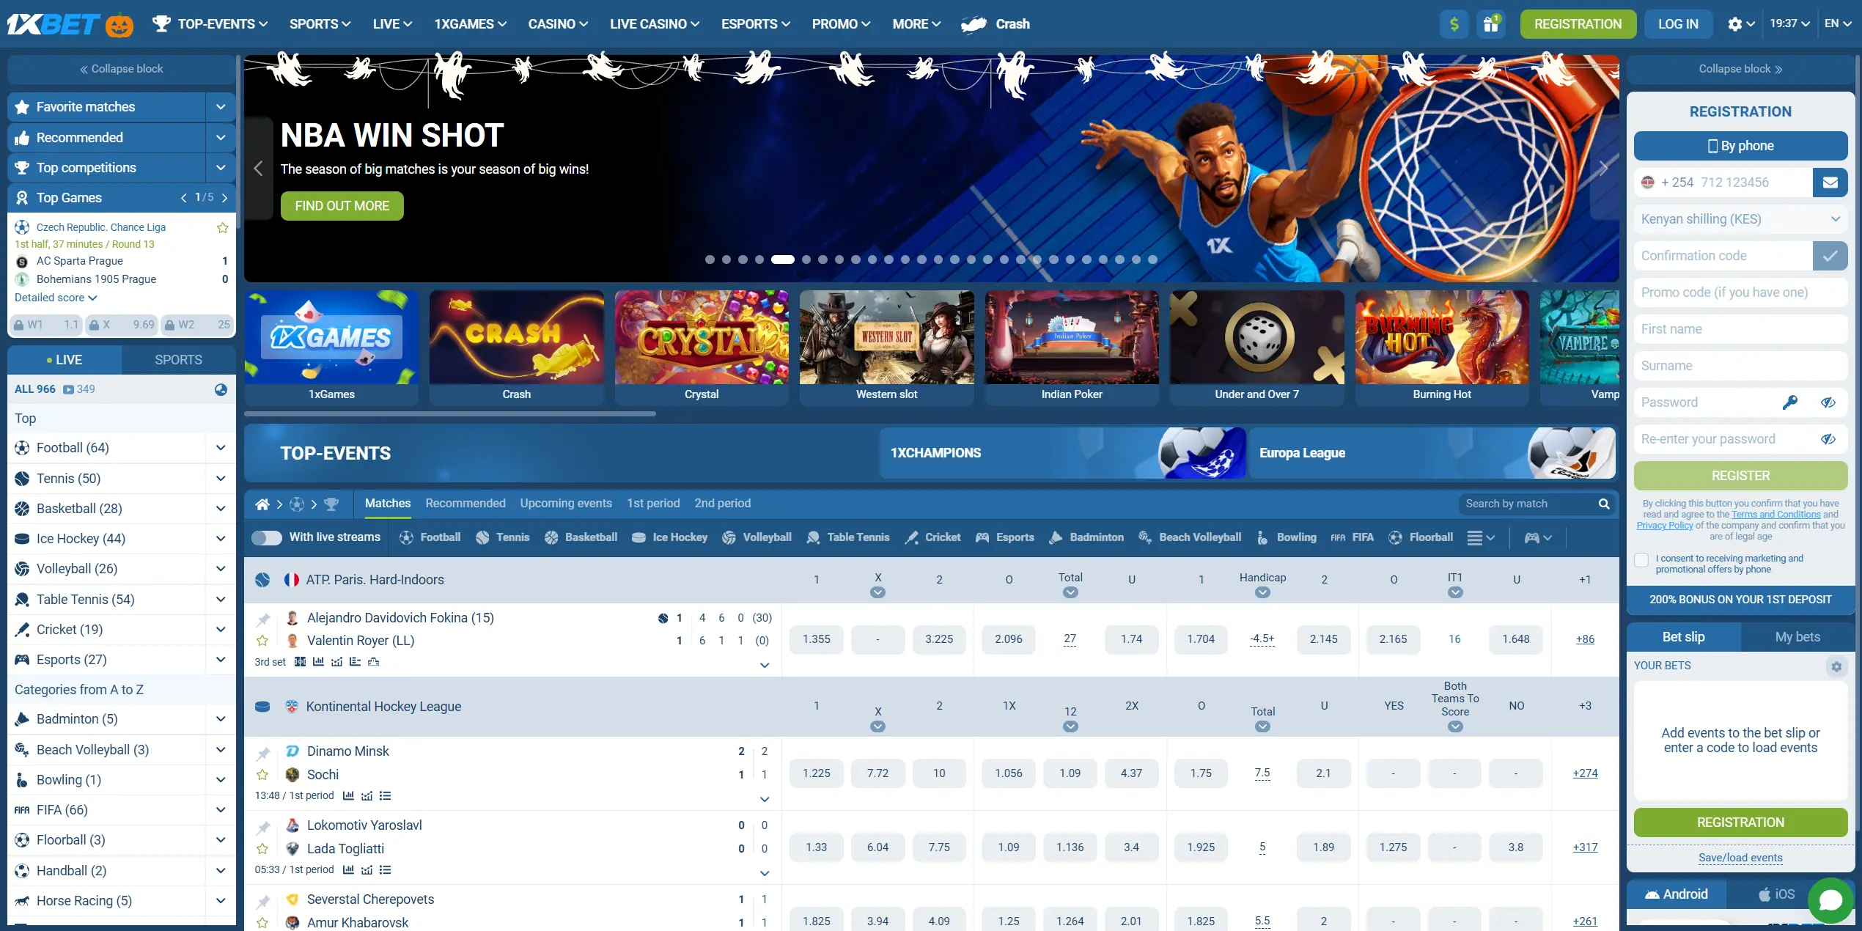This screenshot has width=1862, height=931.
Task: Open match statistics bar-chart icon under tennis match
Action: click(x=318, y=662)
